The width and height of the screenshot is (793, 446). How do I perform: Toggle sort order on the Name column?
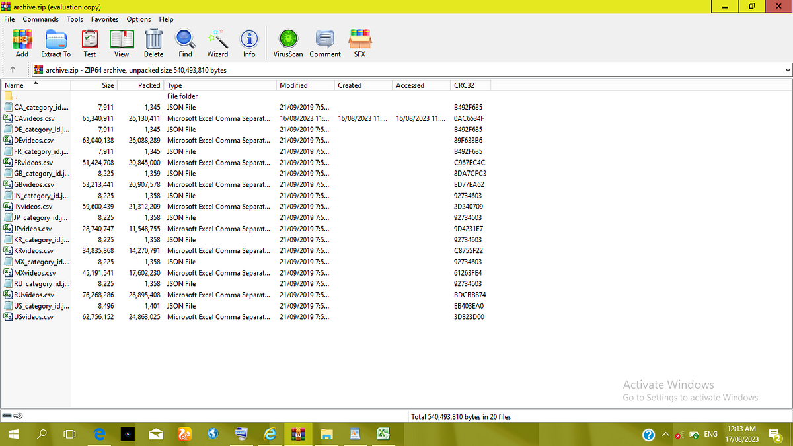(x=15, y=85)
